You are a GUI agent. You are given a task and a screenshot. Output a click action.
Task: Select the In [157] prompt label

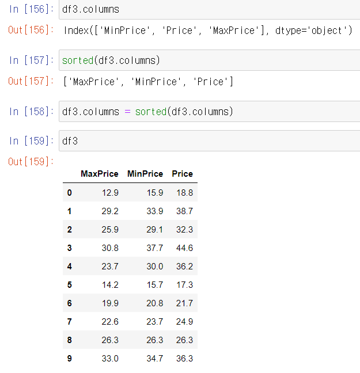coord(31,60)
